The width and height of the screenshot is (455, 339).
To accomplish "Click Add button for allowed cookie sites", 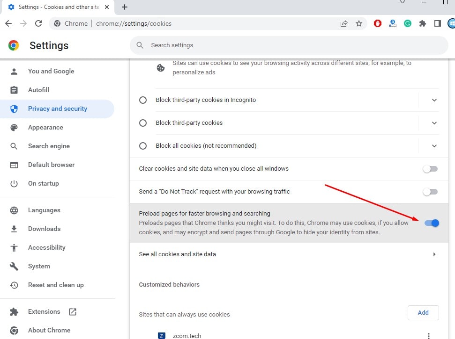I will click(423, 312).
